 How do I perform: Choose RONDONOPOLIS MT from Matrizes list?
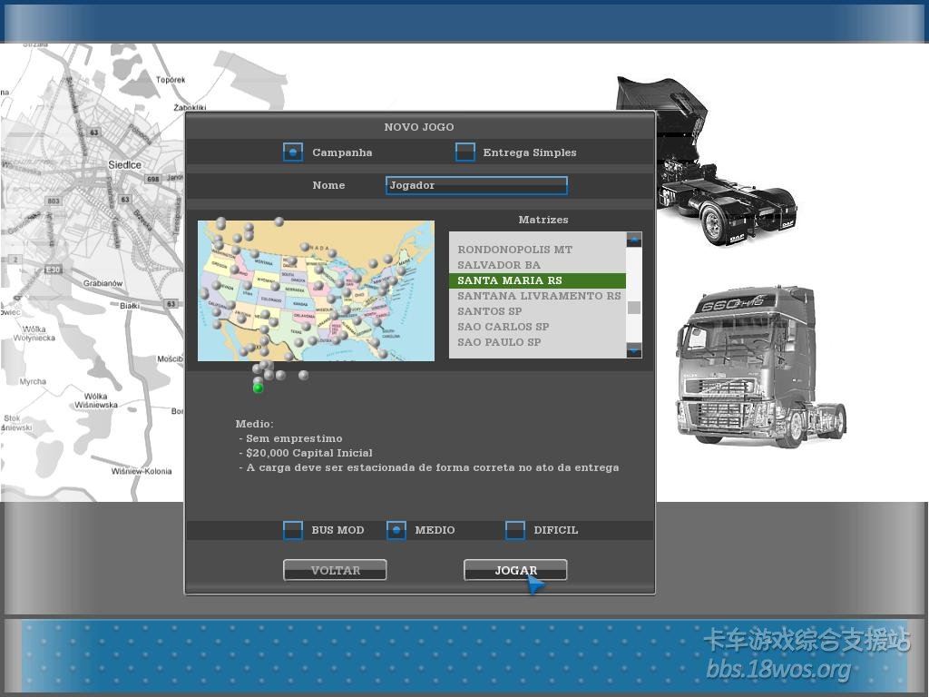pyautogui.click(x=514, y=250)
